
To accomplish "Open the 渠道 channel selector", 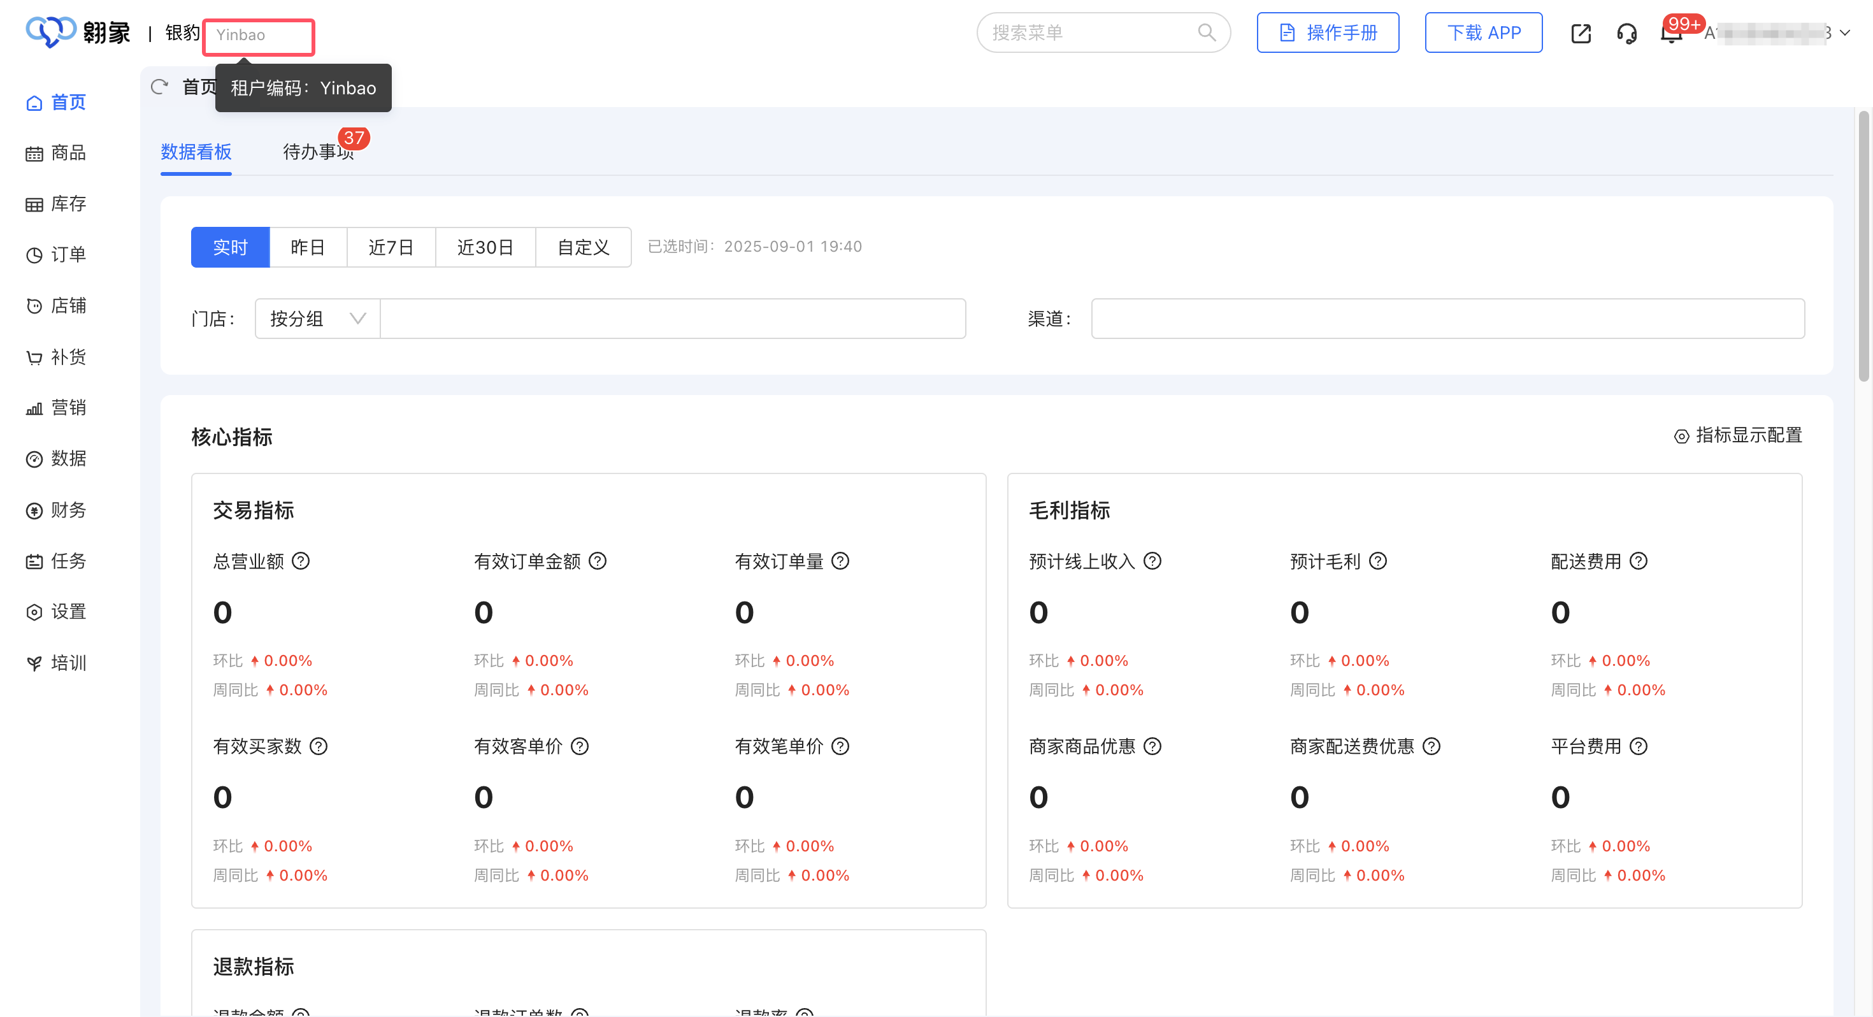I will (x=1447, y=319).
